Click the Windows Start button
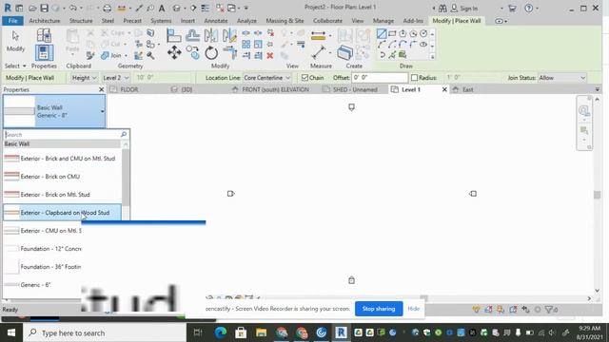 pyautogui.click(x=10, y=332)
